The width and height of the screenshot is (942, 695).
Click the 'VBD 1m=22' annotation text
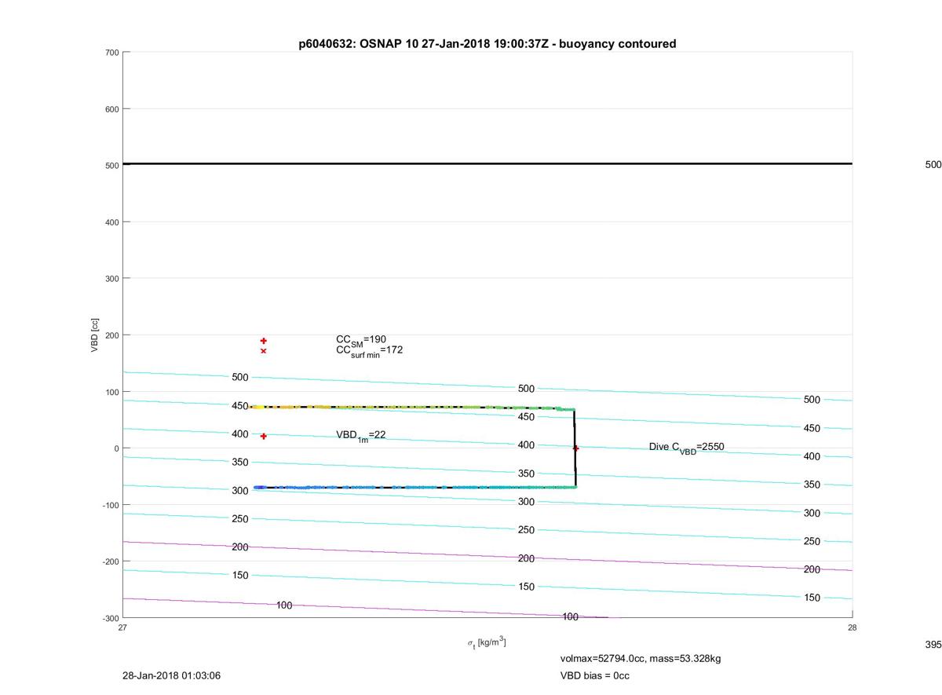(361, 435)
